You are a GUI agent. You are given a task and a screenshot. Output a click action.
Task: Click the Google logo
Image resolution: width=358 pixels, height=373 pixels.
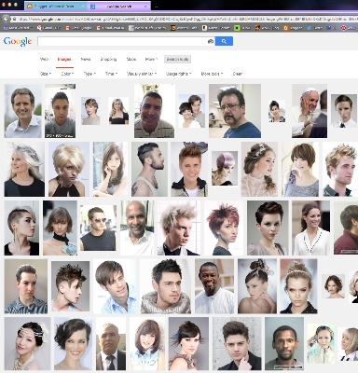[x=18, y=41]
